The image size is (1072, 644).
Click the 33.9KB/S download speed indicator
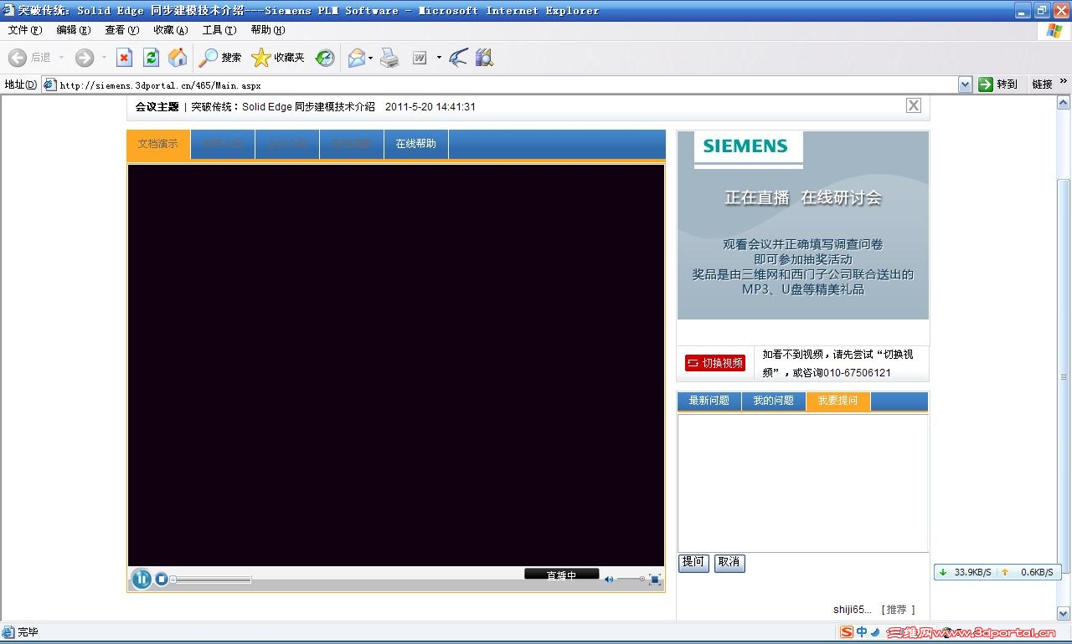click(x=965, y=572)
